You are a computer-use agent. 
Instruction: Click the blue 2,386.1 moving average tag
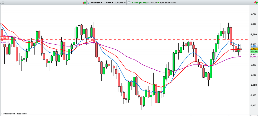(253, 46)
